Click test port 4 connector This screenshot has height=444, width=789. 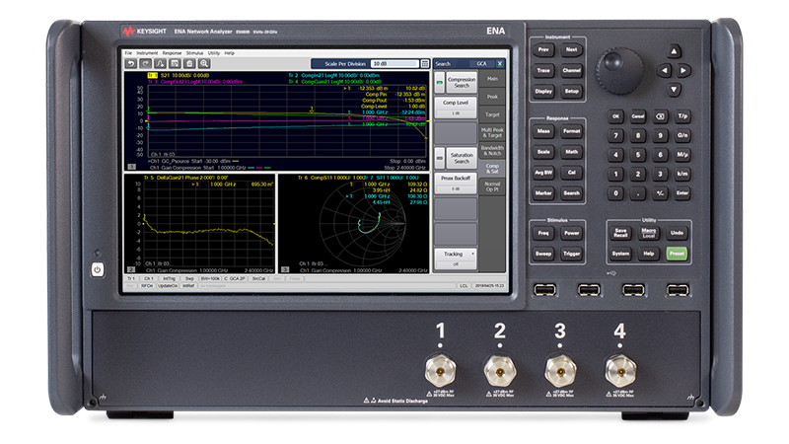coord(620,371)
